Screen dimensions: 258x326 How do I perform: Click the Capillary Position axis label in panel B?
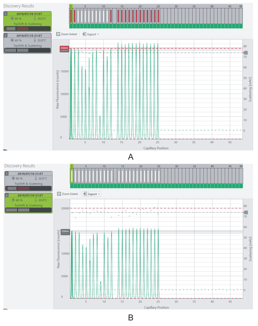click(x=156, y=307)
